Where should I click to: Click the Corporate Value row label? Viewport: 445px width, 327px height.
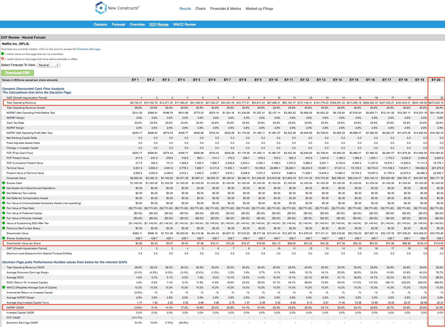16,178
